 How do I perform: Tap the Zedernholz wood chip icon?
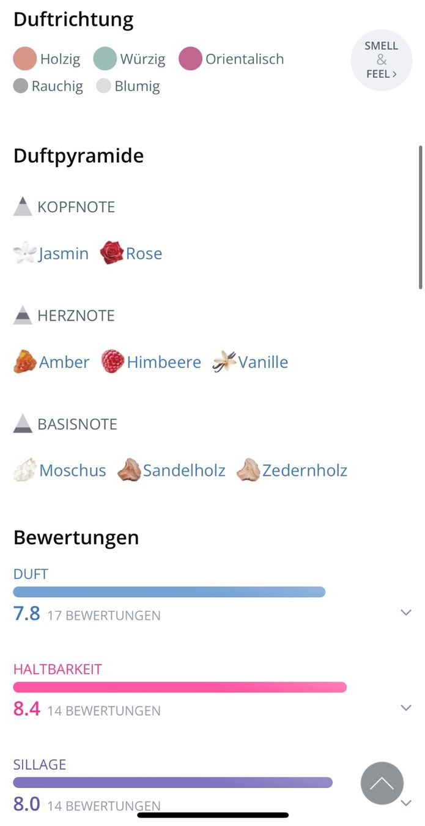[248, 470]
